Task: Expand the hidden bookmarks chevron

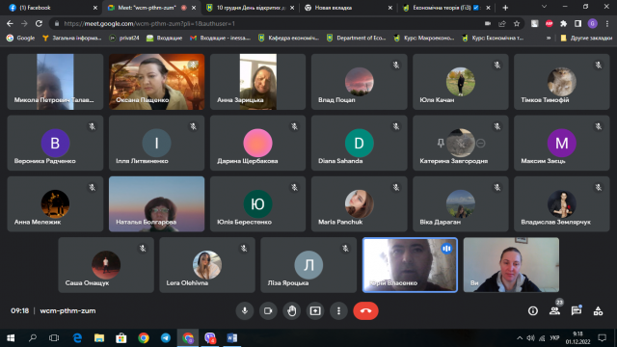Action: [549, 38]
